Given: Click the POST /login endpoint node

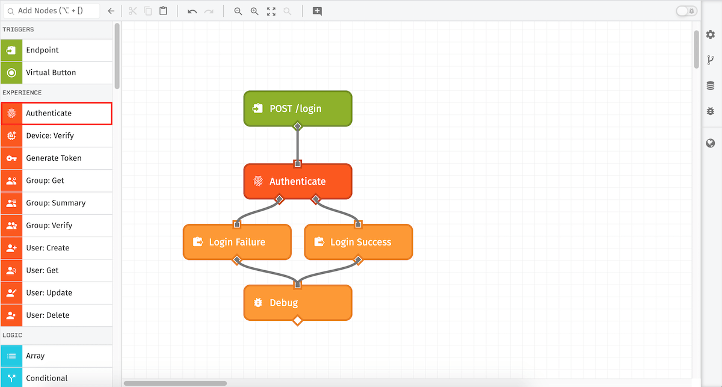Looking at the screenshot, I should coord(297,108).
